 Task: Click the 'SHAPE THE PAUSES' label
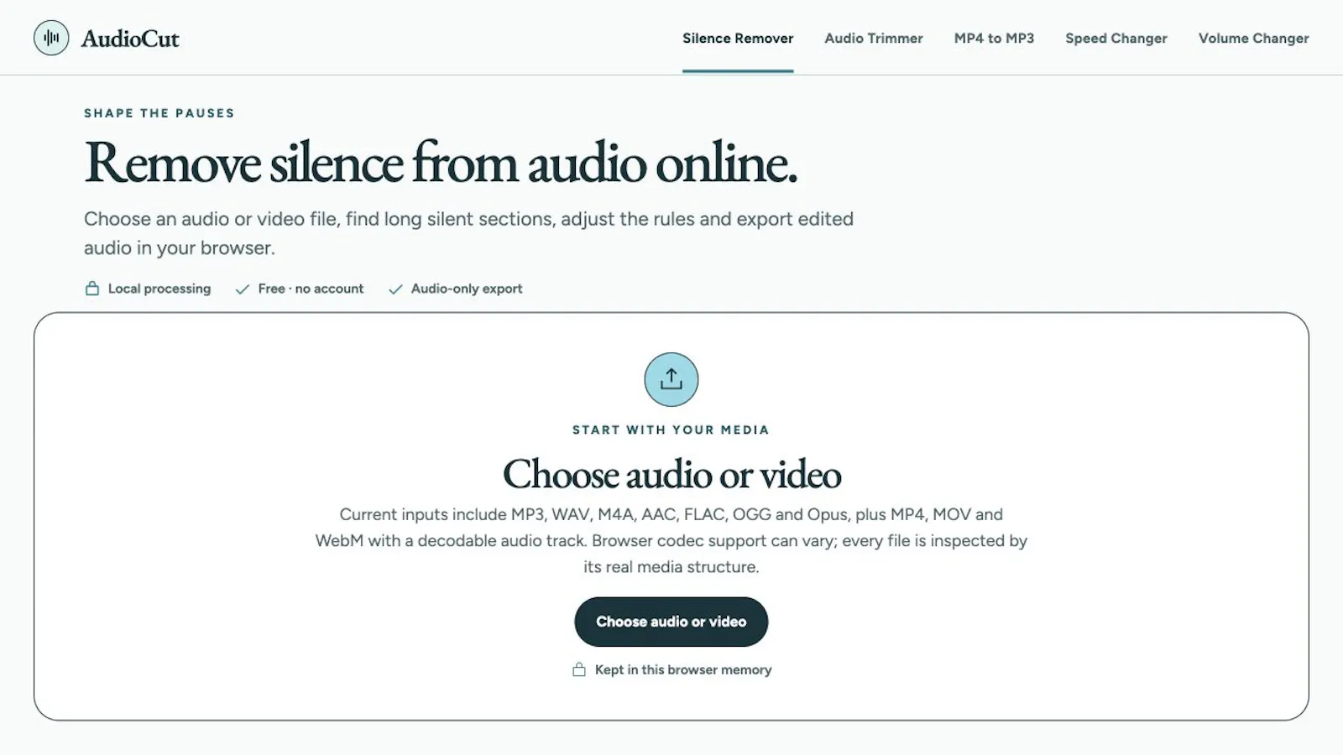159,113
